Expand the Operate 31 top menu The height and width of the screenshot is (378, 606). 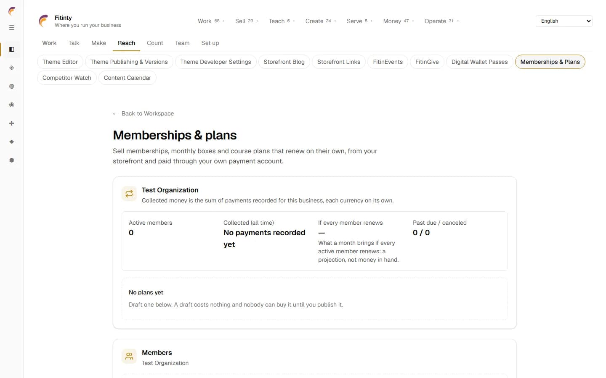click(441, 21)
